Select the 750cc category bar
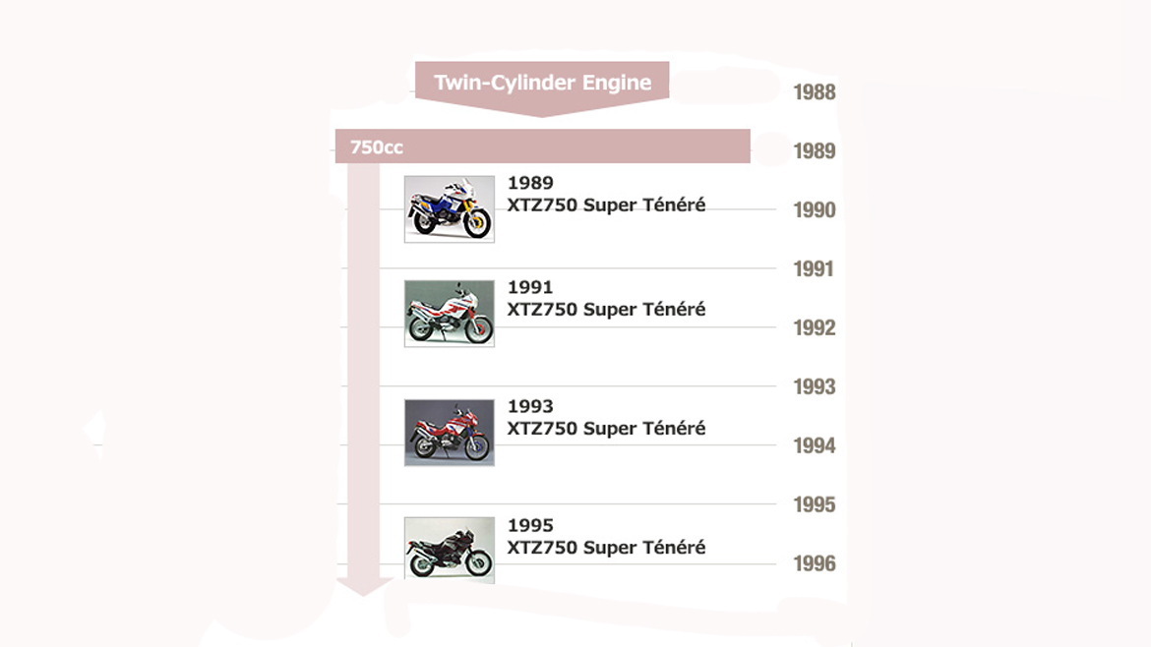 click(x=542, y=147)
